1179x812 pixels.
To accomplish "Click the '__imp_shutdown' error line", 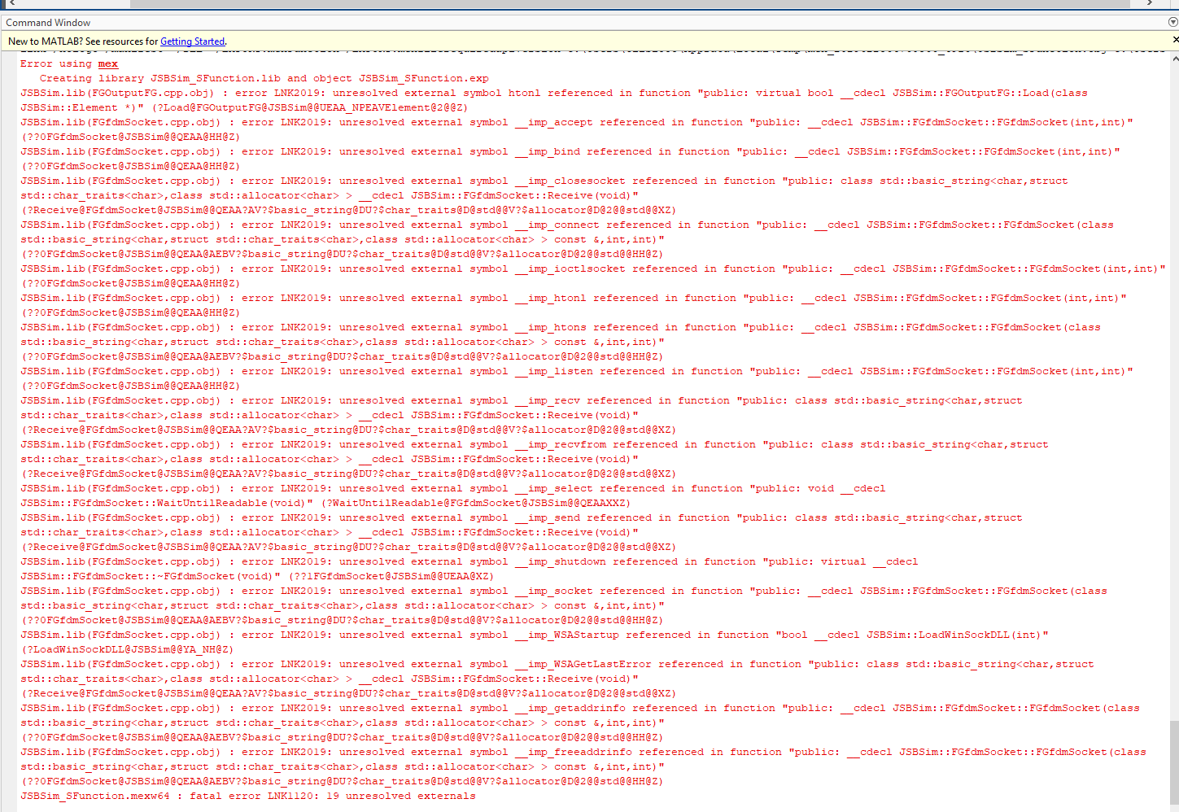I will [x=469, y=561].
